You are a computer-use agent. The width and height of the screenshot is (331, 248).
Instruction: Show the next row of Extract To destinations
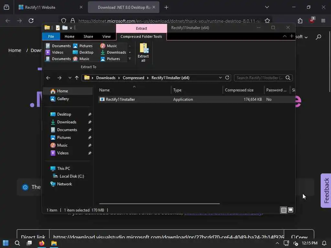(130, 52)
